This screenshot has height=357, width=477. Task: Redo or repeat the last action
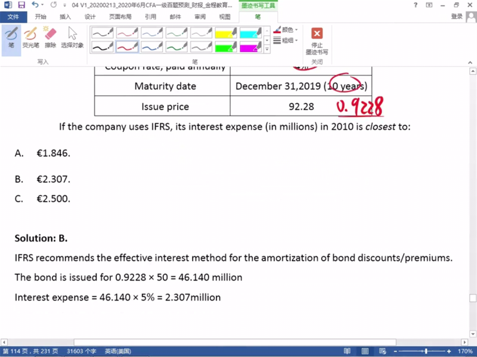pyautogui.click(x=54, y=5)
